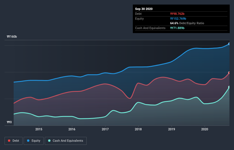Click the ₩0 y-axis label
The height and width of the screenshot is (150, 234).
click(9, 122)
